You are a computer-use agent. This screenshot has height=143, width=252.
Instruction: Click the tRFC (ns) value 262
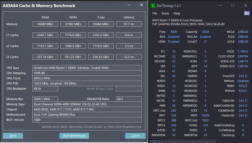coord(174,110)
